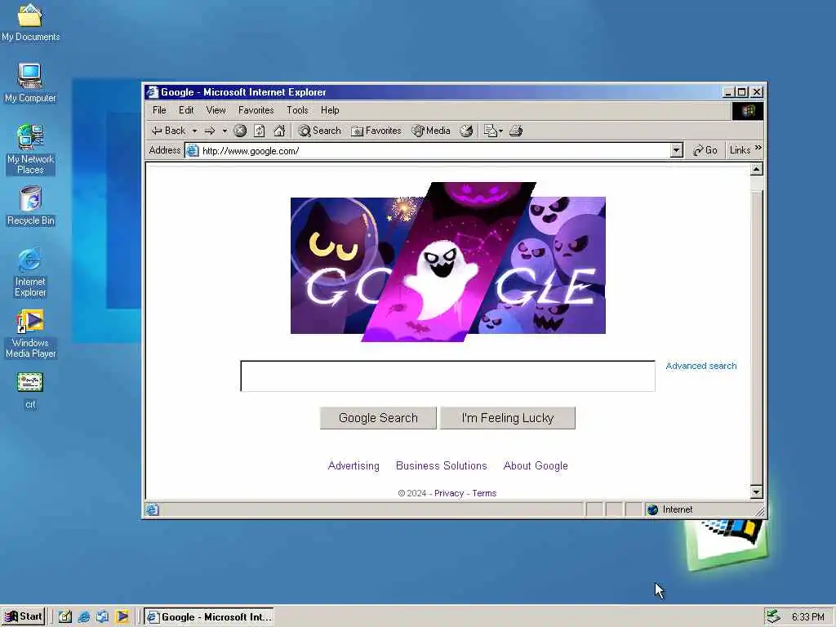Select the My Computer desktop icon
The image size is (836, 627).
pos(30,82)
